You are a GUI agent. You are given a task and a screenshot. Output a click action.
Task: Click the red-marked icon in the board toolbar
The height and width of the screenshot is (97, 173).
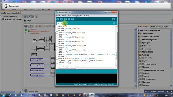point(29,26)
